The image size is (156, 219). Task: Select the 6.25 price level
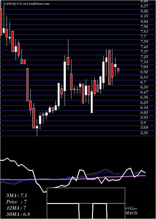click(144, 102)
